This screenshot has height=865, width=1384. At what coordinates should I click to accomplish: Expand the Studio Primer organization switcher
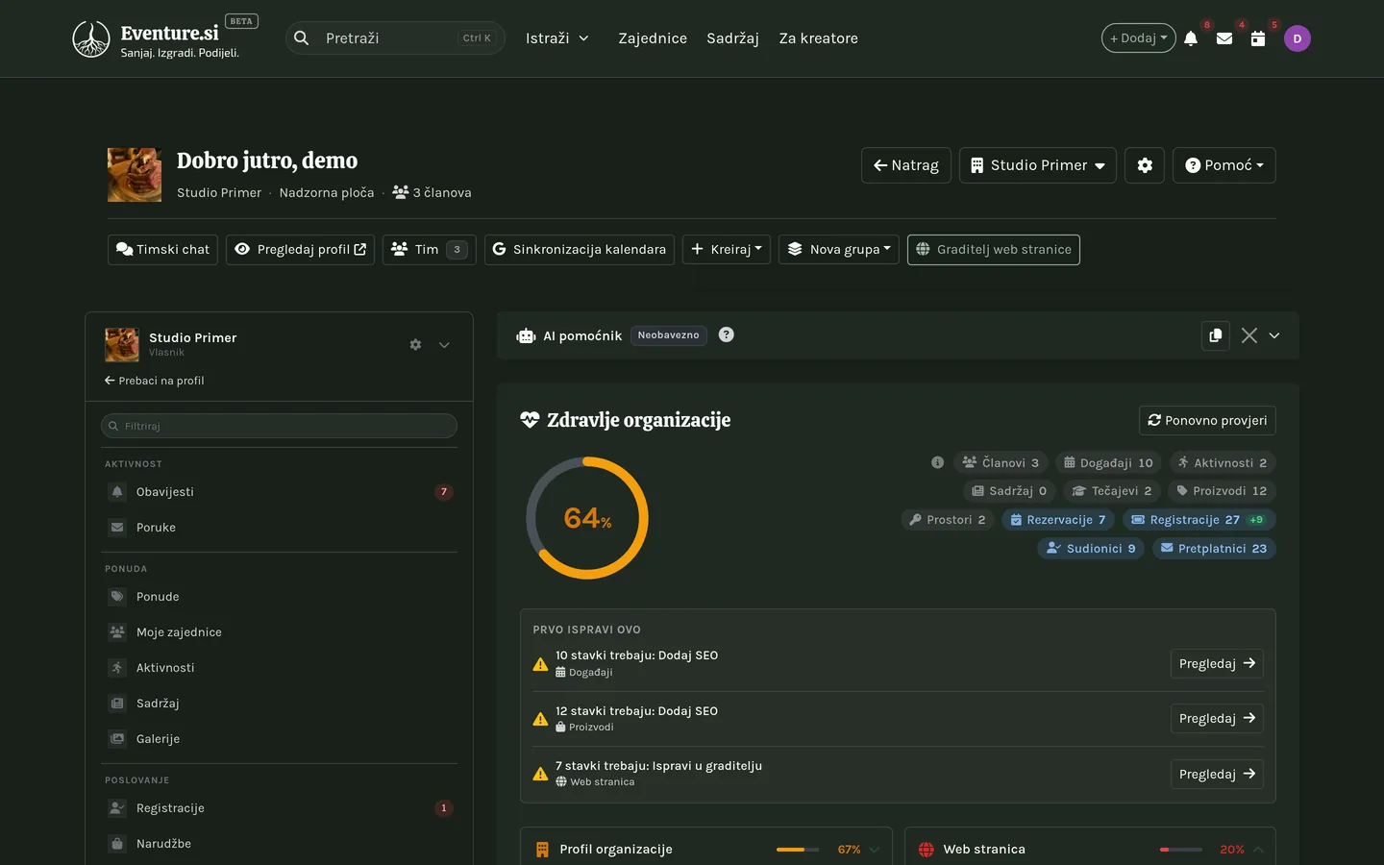1038,165
